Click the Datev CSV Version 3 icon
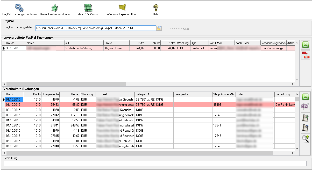The width and height of the screenshot is (312, 170). [88, 8]
